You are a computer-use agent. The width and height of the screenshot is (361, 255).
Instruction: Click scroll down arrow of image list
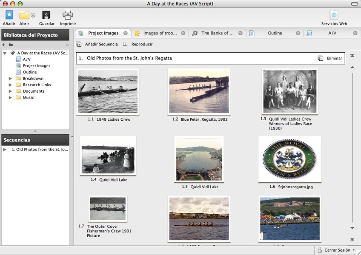tap(352, 228)
